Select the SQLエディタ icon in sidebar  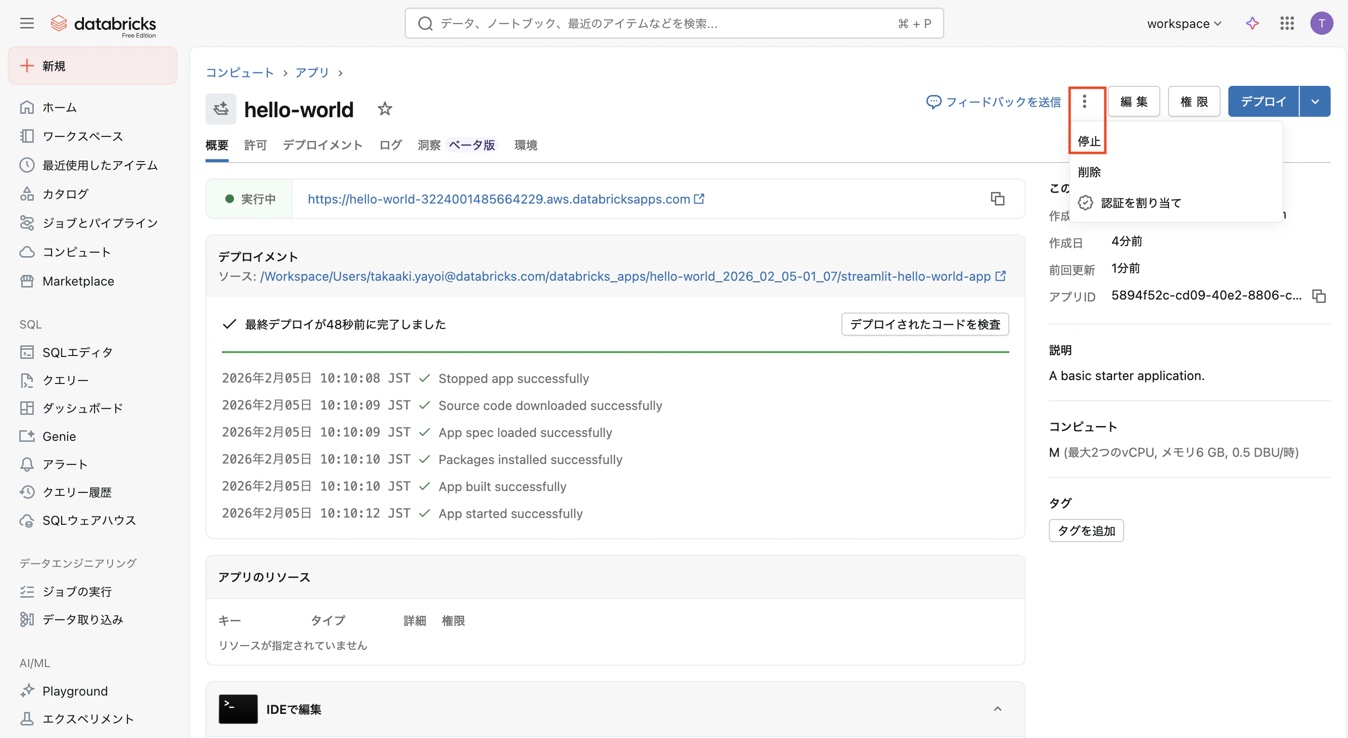tap(28, 352)
